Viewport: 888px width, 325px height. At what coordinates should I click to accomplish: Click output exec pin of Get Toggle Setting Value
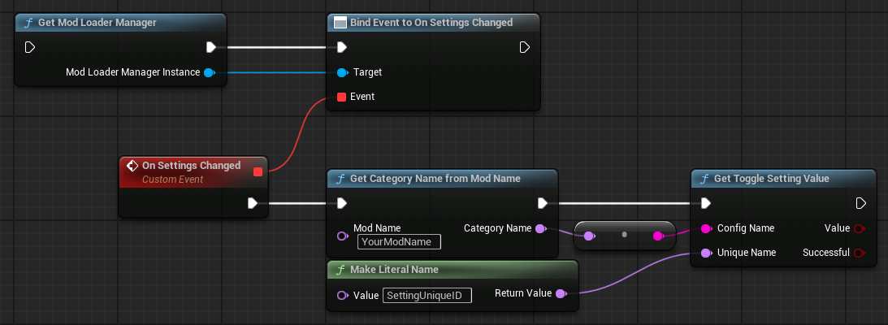tap(861, 202)
